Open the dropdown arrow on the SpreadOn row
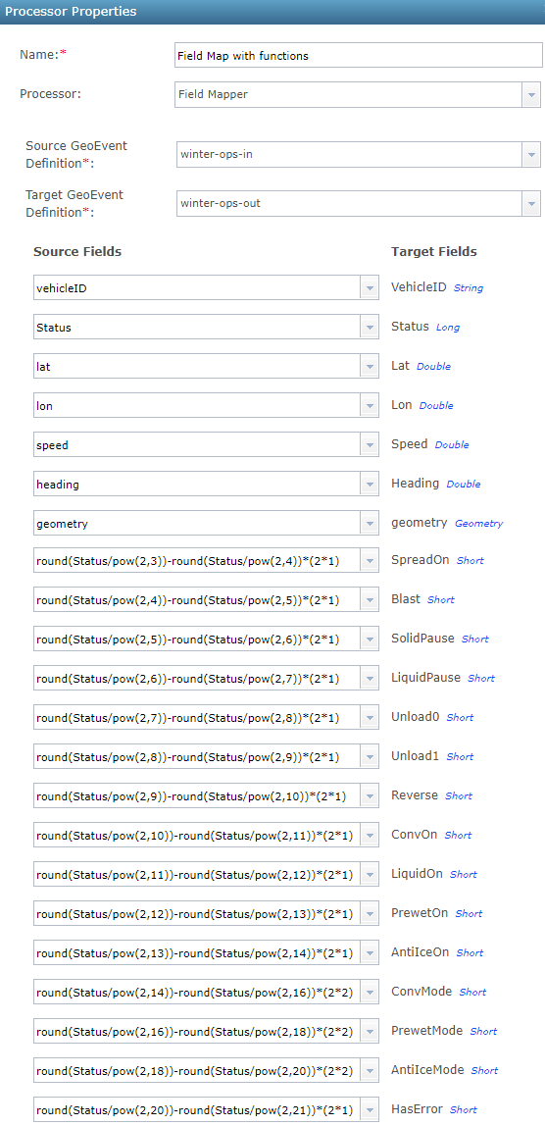Screen dimensions: 545x1126 (370, 560)
